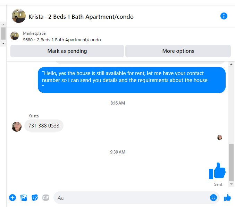Send a thumbs-up like
235x207 pixels.
[227, 198]
